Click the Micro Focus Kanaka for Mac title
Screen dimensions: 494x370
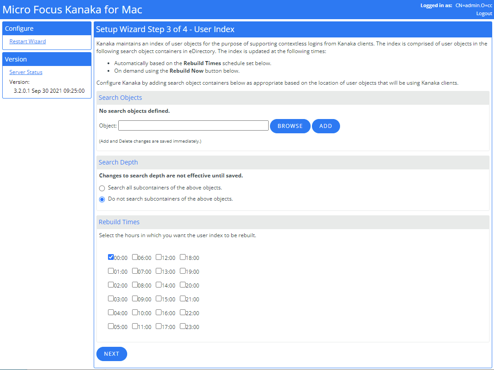point(72,9)
